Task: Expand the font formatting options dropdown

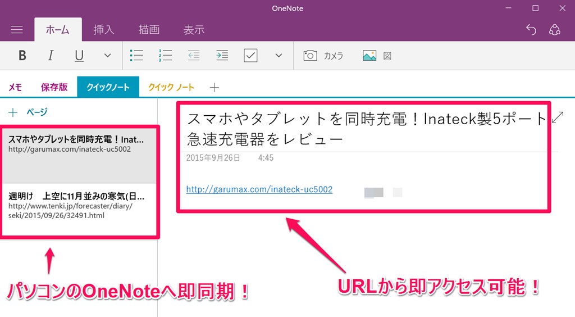Action: click(x=108, y=56)
